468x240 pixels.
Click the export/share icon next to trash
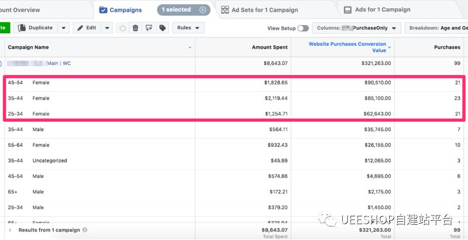149,28
